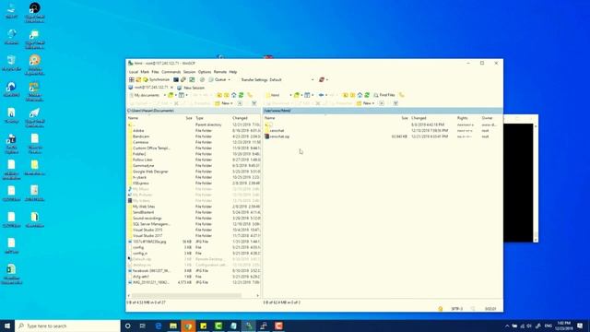Open the Session menu

pyautogui.click(x=189, y=72)
